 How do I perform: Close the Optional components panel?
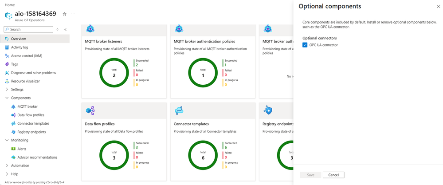click(x=438, y=7)
